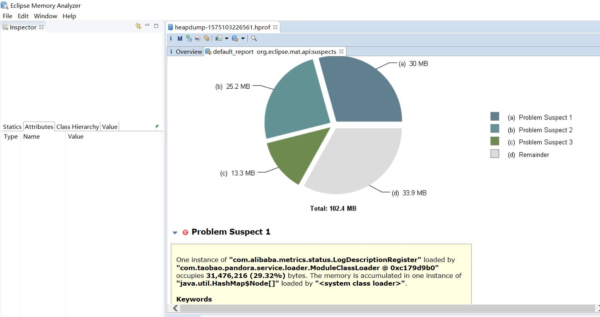The width and height of the screenshot is (600, 317).
Task: Switch to the Attributes tab
Action: pyautogui.click(x=39, y=127)
